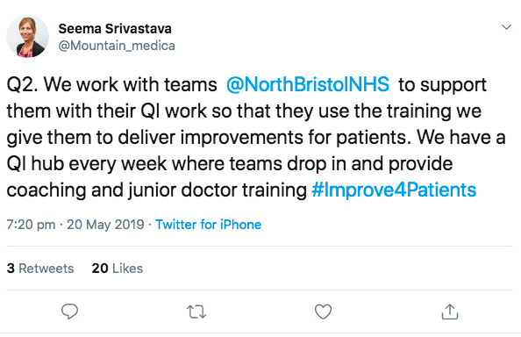This screenshot has height=337, width=521.
Task: Click the bold number 3 beside Retweets
Action: (11, 269)
